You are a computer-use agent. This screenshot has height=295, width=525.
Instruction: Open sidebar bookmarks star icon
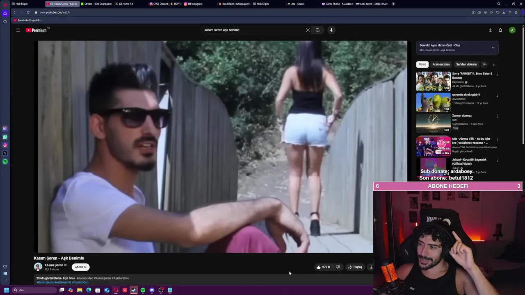coord(5,21)
